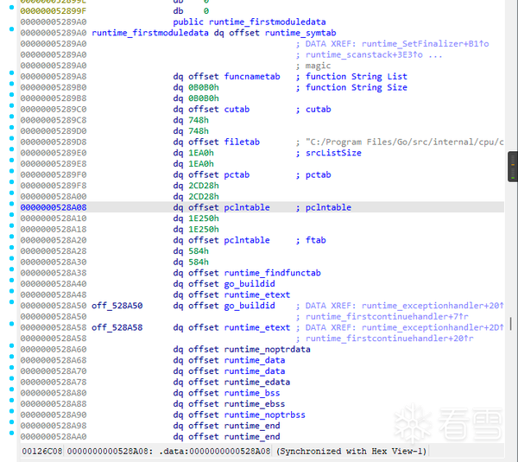This screenshot has width=518, height=462.
Task: Jump to runtime_data at address 528A68
Action: [255, 360]
